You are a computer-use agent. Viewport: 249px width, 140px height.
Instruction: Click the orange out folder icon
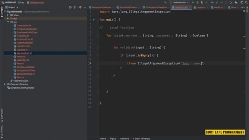tap(12, 18)
